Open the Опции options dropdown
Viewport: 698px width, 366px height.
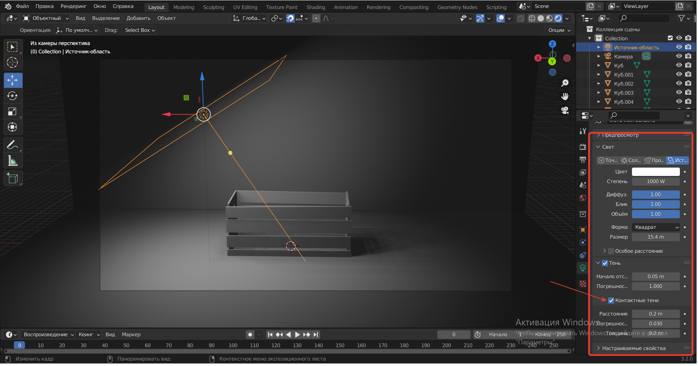tap(559, 30)
